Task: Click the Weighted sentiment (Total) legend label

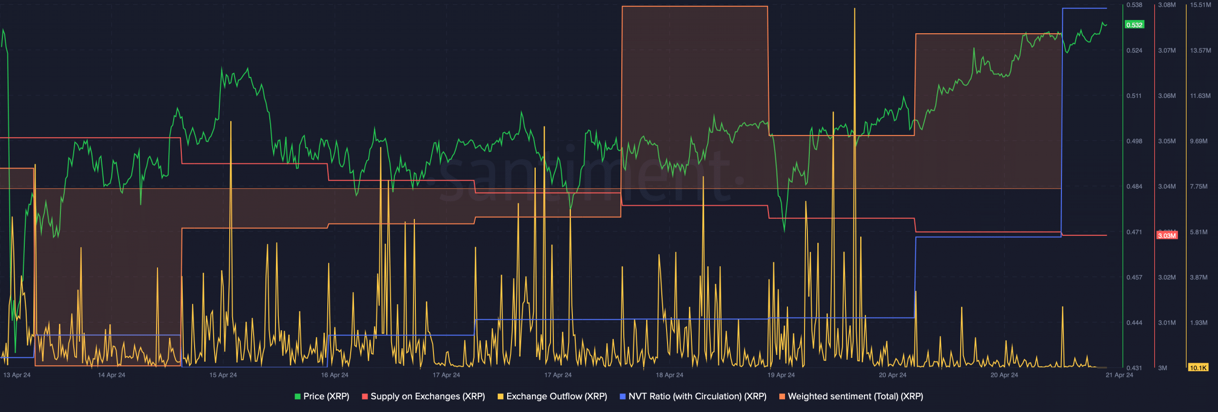Action: 855,396
